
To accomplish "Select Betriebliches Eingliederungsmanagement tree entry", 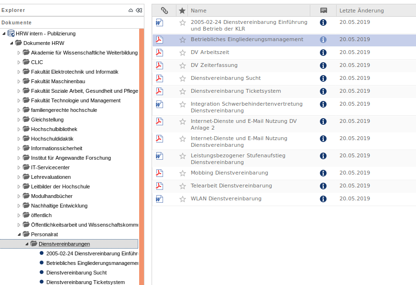I will (x=92, y=263).
